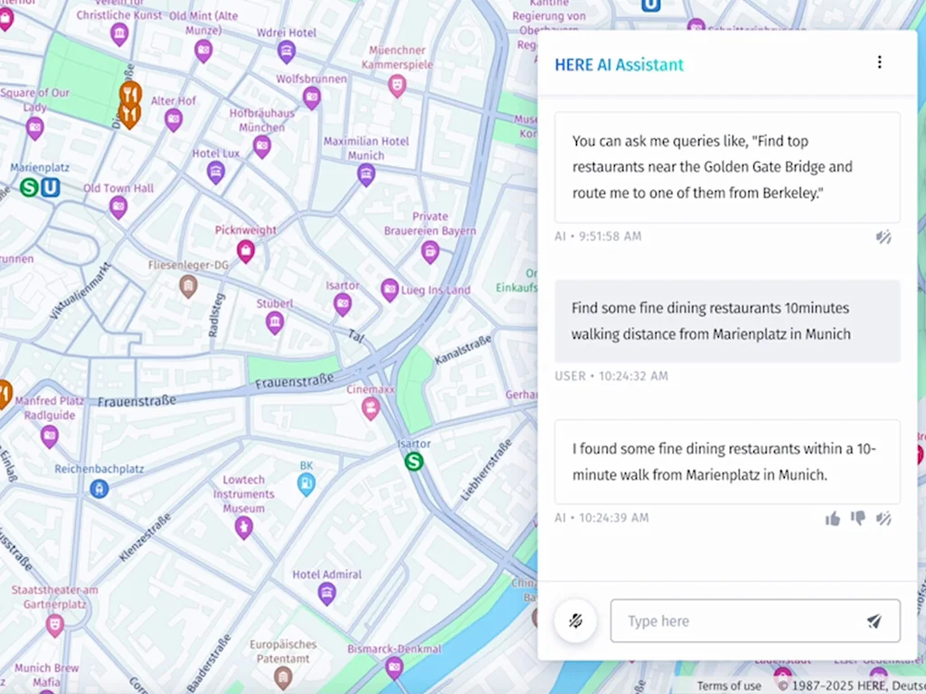Toggle the microphone button beside the text box
Image resolution: width=926 pixels, height=694 pixels.
[576, 621]
